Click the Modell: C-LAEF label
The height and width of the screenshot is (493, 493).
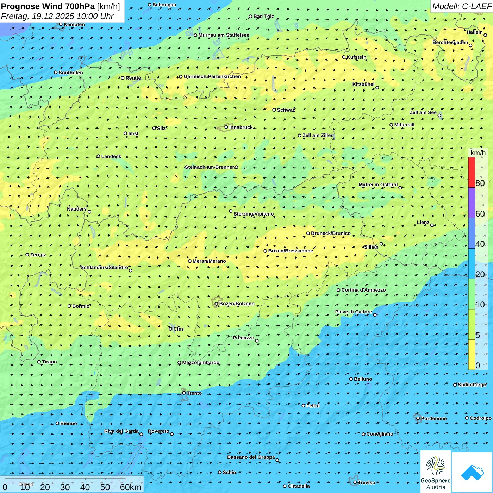pos(461,6)
